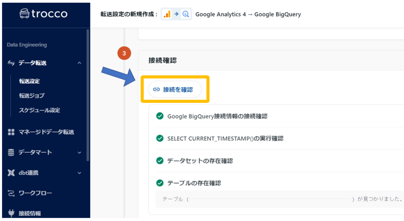This screenshot has width=404, height=221.
Task: Click the green check for Google BigQuery接続情報
Action: click(x=160, y=116)
